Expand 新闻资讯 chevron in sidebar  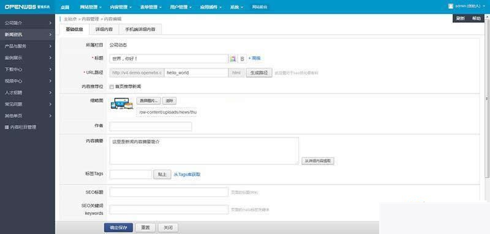pos(50,35)
